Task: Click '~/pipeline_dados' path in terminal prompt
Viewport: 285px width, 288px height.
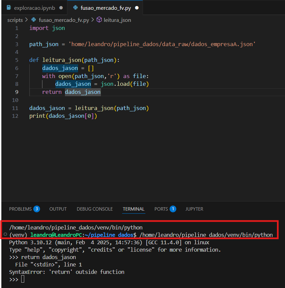Action: coord(109,235)
